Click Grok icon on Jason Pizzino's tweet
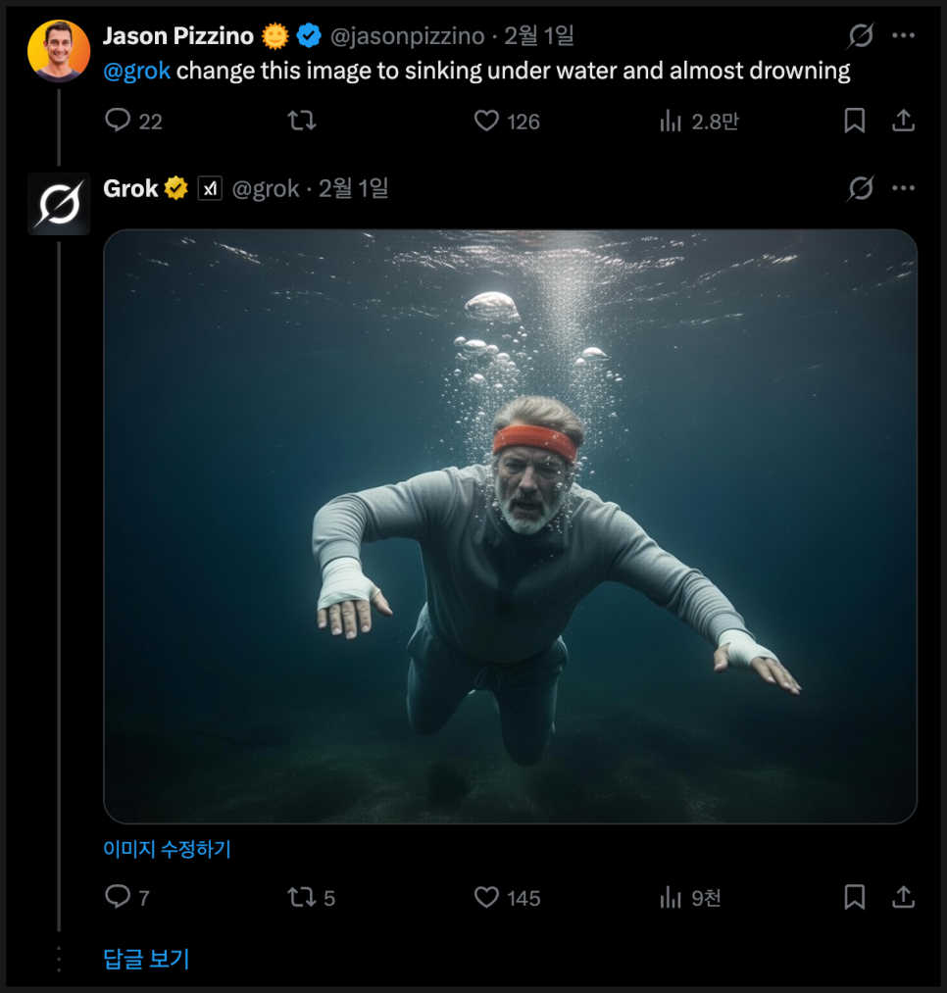The image size is (947, 993). click(860, 36)
